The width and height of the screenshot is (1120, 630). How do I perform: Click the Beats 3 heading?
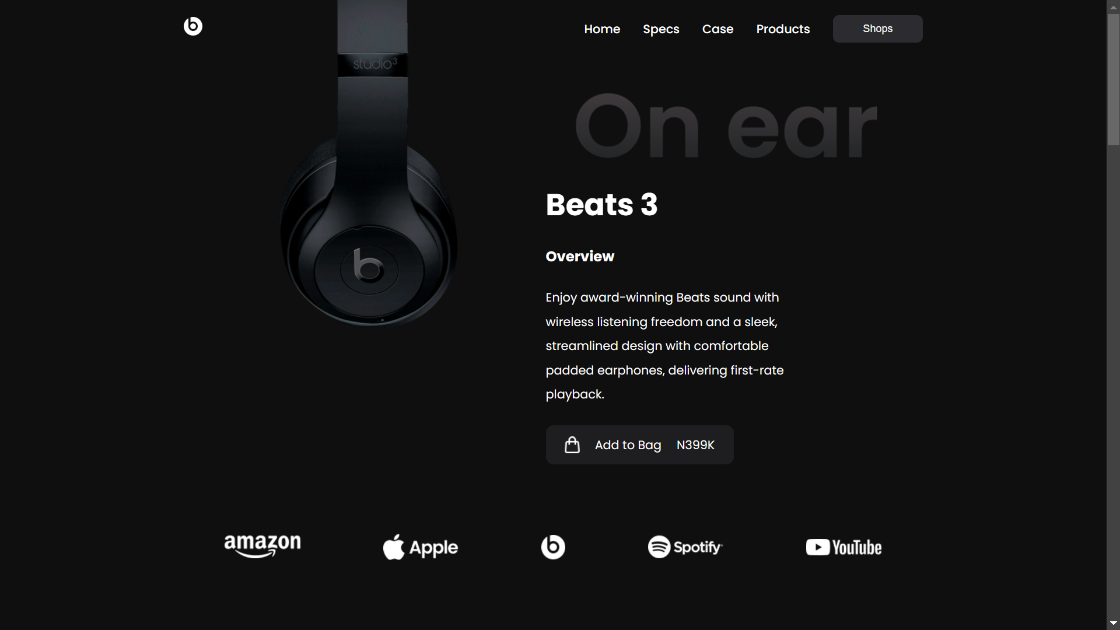tap(601, 205)
